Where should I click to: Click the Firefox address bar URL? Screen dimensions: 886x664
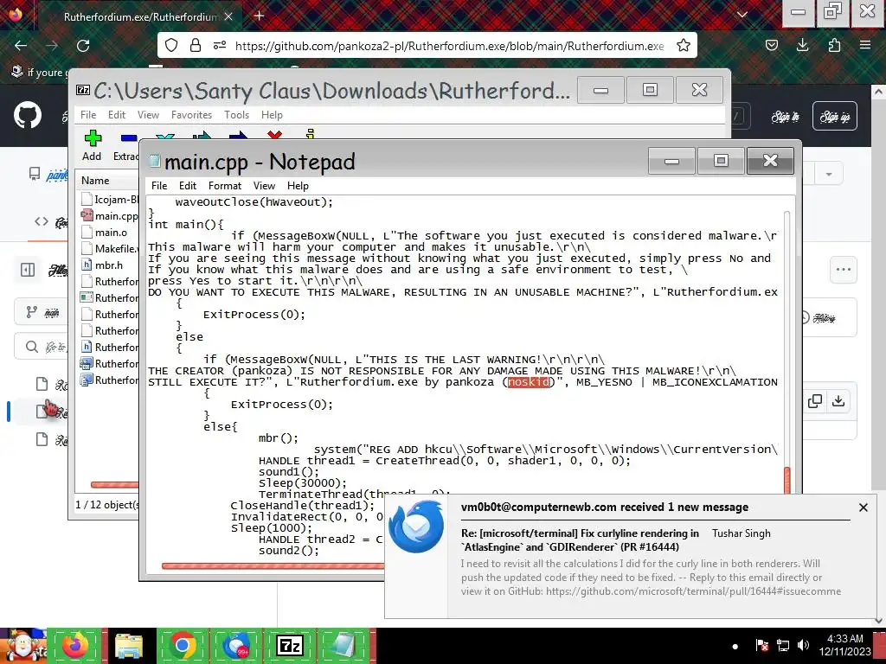pos(449,46)
